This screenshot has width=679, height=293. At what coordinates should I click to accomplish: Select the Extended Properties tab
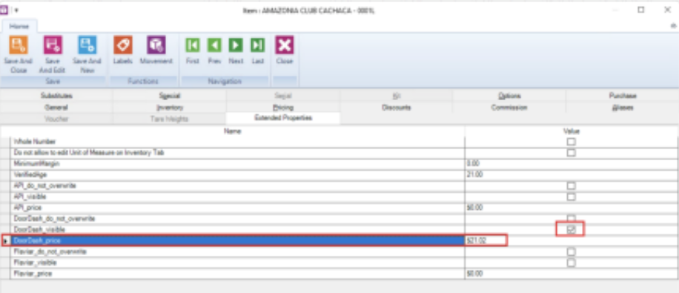point(282,118)
